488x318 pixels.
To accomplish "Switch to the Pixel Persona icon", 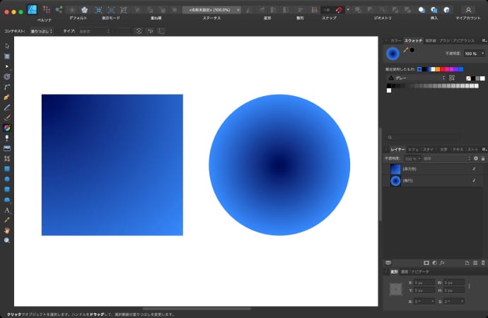I will click(47, 10).
